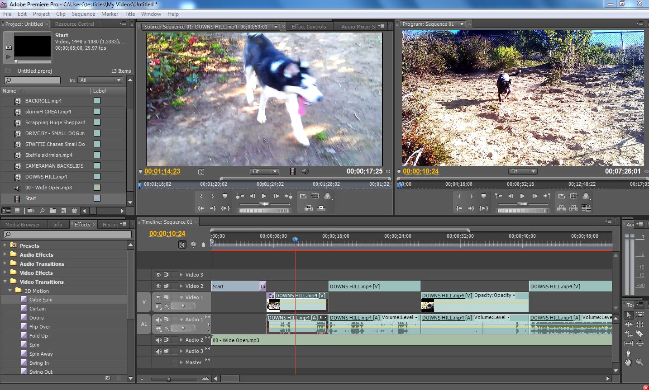The height and width of the screenshot is (390, 649).
Task: Play the clip in the Source monitor
Action: click(x=264, y=196)
